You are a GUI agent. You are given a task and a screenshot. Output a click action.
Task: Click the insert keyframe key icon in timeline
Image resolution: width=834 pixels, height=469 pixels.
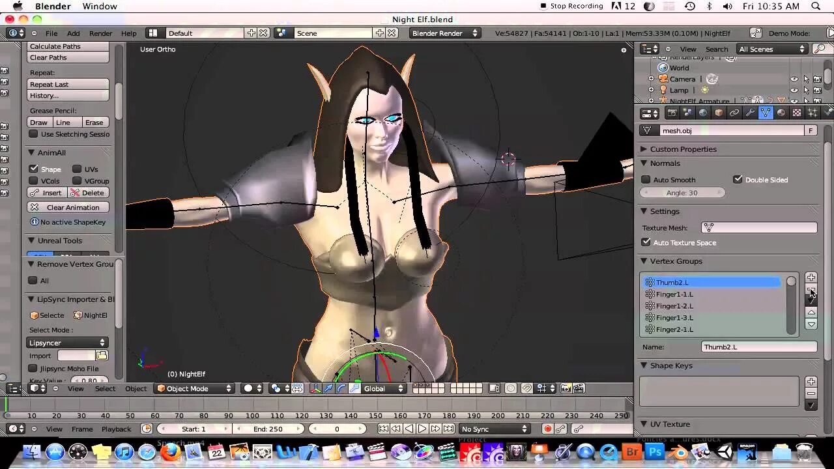point(560,429)
